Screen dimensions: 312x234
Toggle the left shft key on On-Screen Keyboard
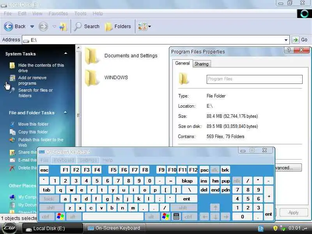tap(51, 208)
